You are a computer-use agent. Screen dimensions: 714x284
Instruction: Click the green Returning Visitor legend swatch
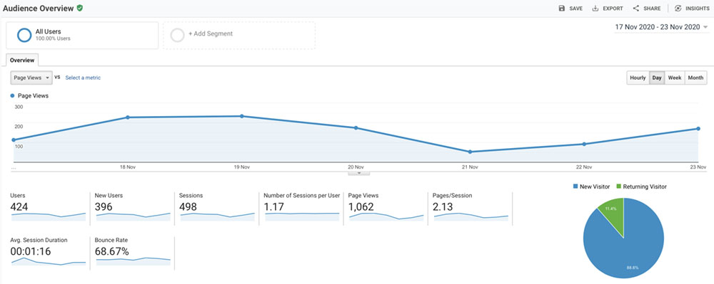pyautogui.click(x=618, y=186)
